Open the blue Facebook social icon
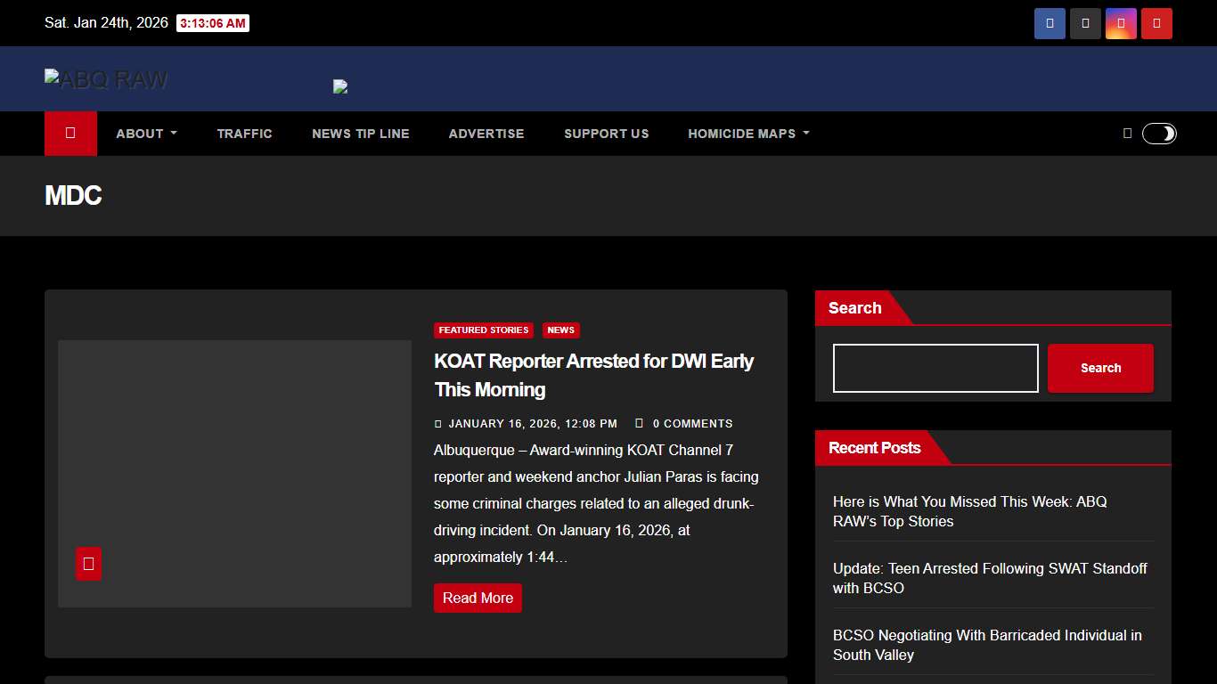Viewport: 1217px width, 684px height. pos(1050,24)
